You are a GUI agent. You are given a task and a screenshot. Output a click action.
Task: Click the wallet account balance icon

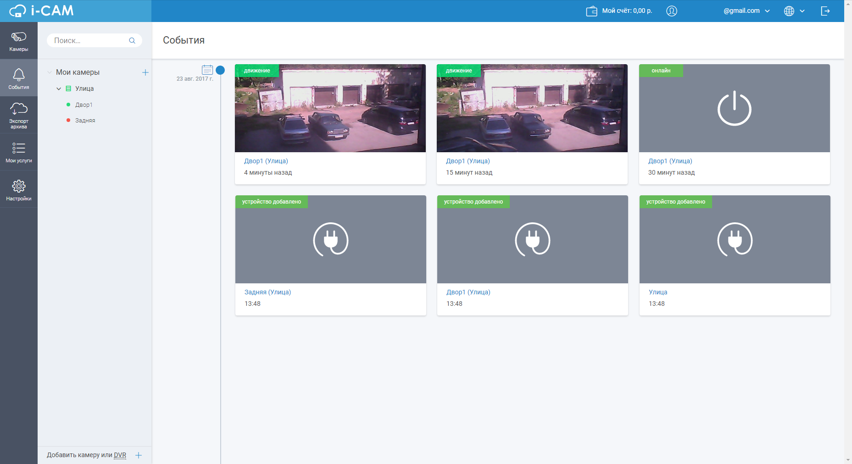[591, 11]
